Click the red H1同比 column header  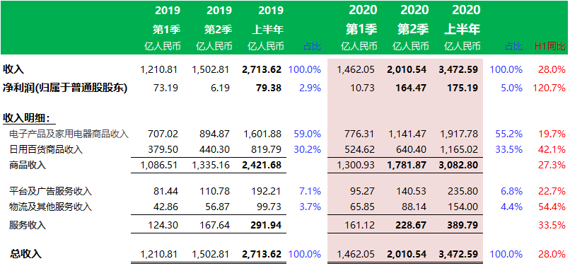(549, 46)
